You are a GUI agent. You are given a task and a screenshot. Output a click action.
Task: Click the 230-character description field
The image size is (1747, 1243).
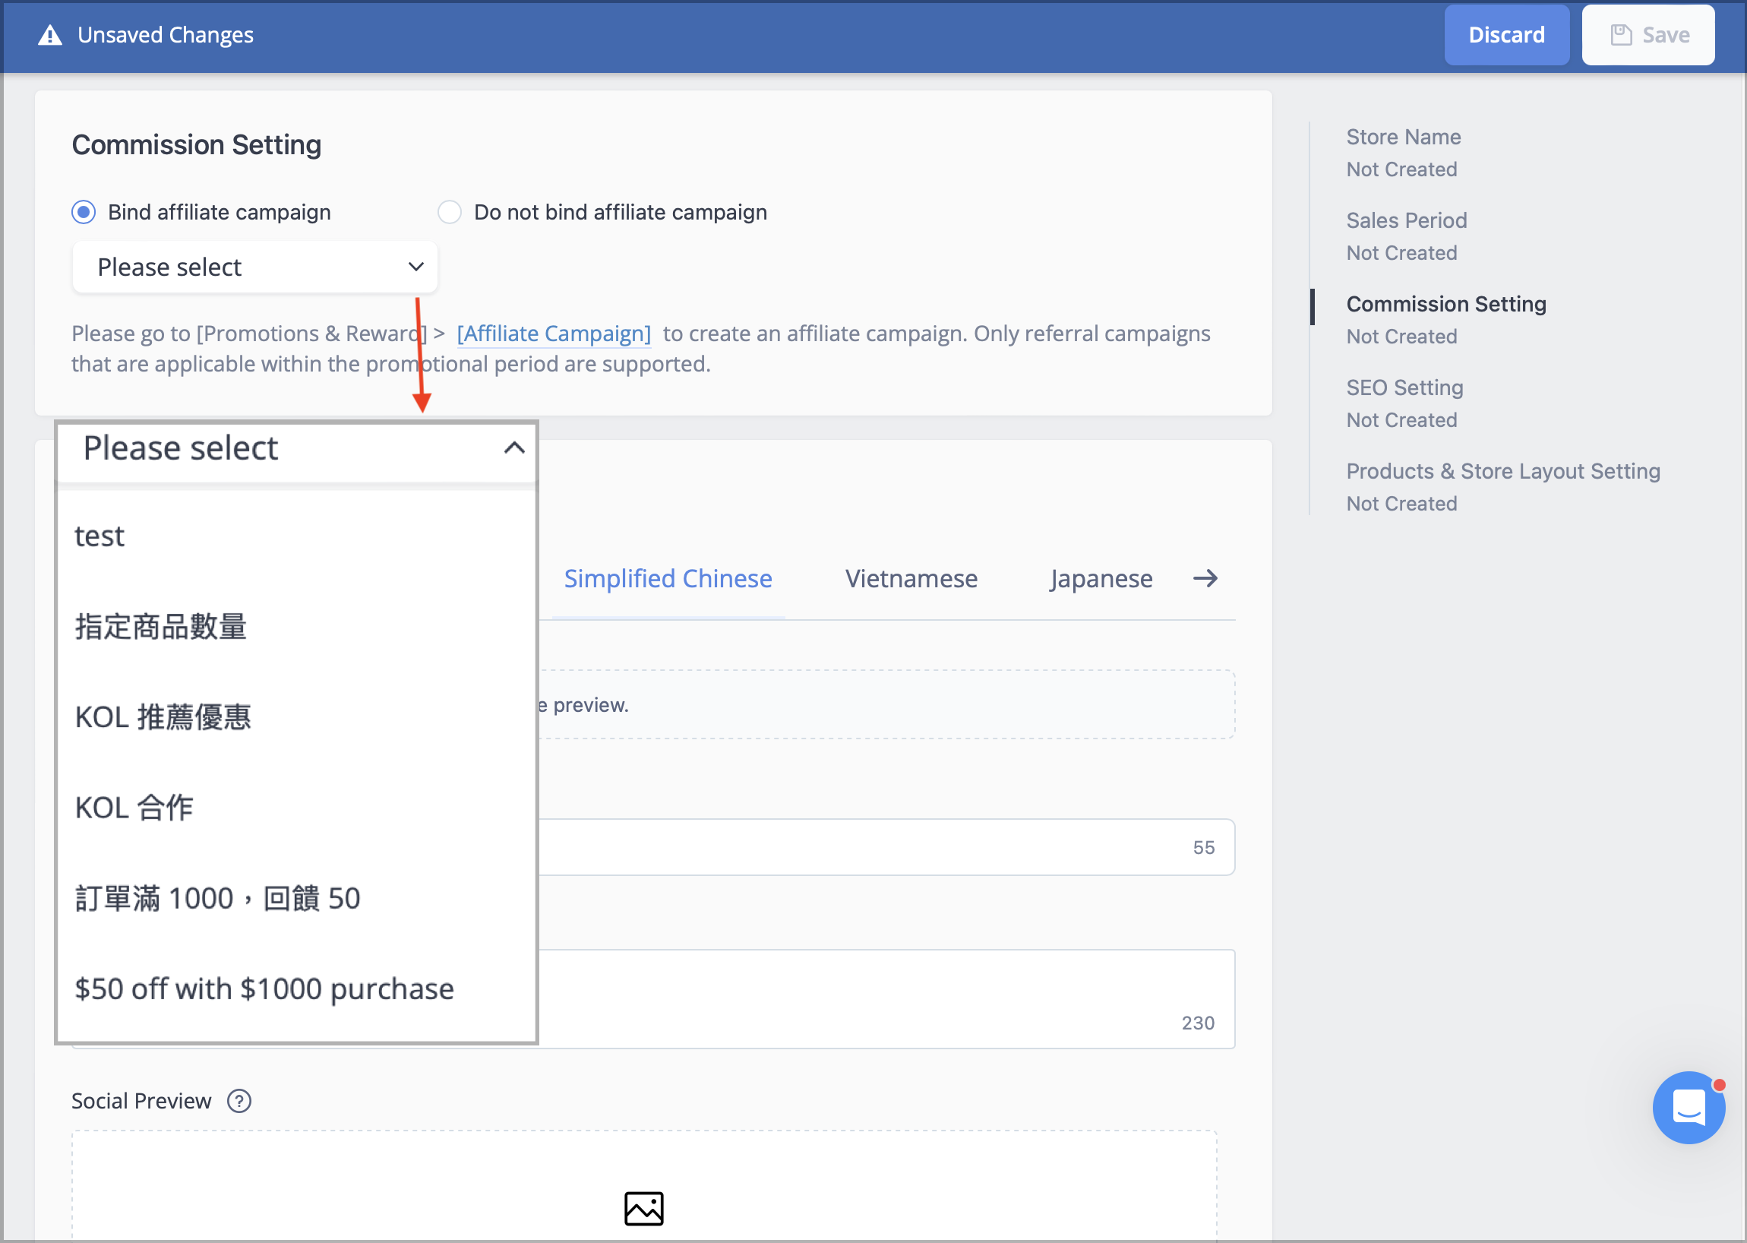pos(880,995)
